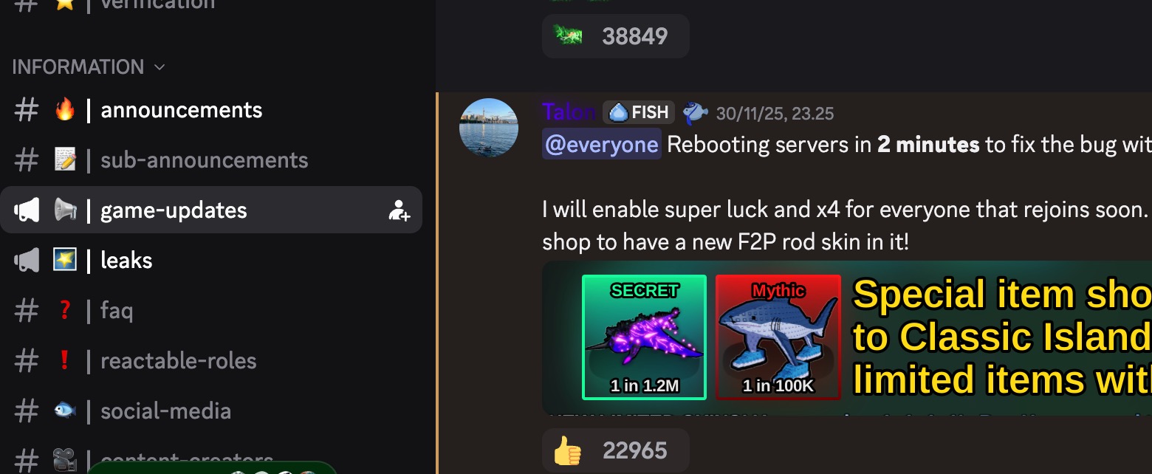Collapse the INFORMATION category chevron

click(x=160, y=67)
